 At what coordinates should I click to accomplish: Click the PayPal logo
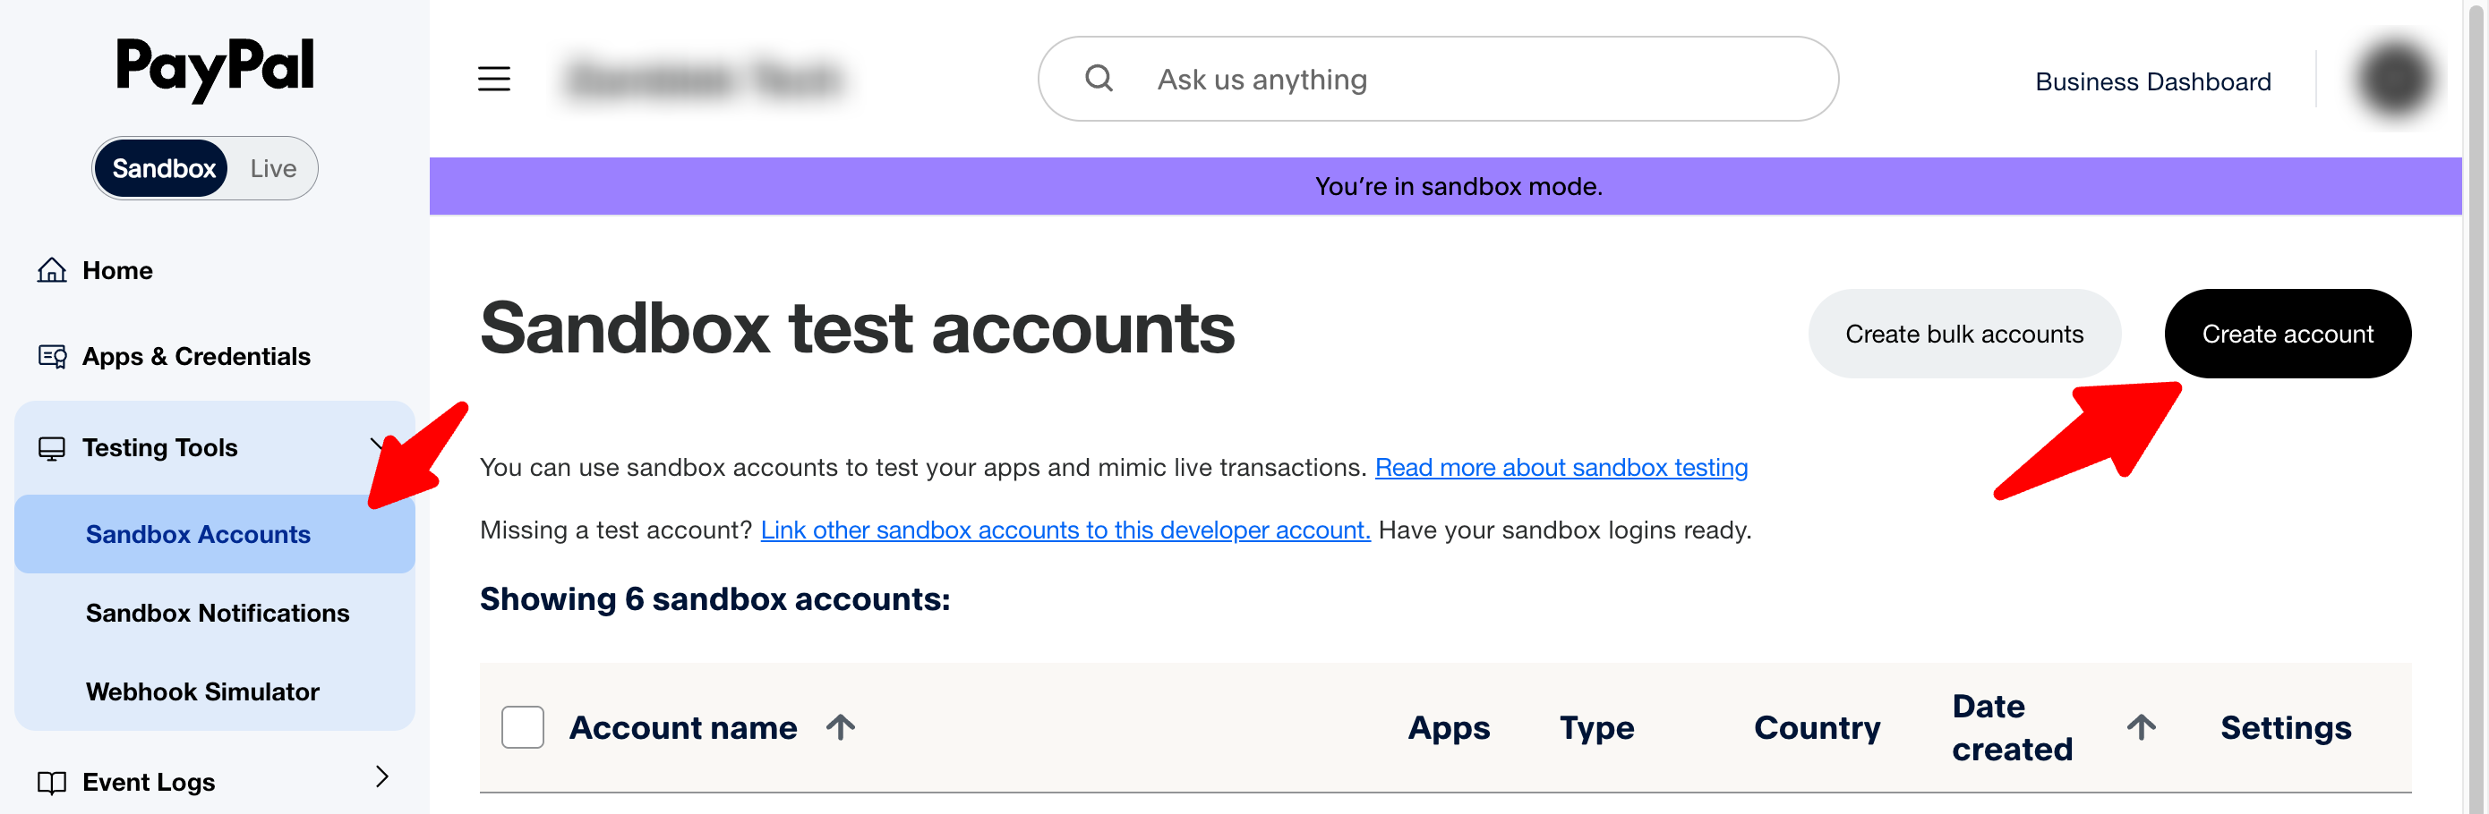(215, 69)
